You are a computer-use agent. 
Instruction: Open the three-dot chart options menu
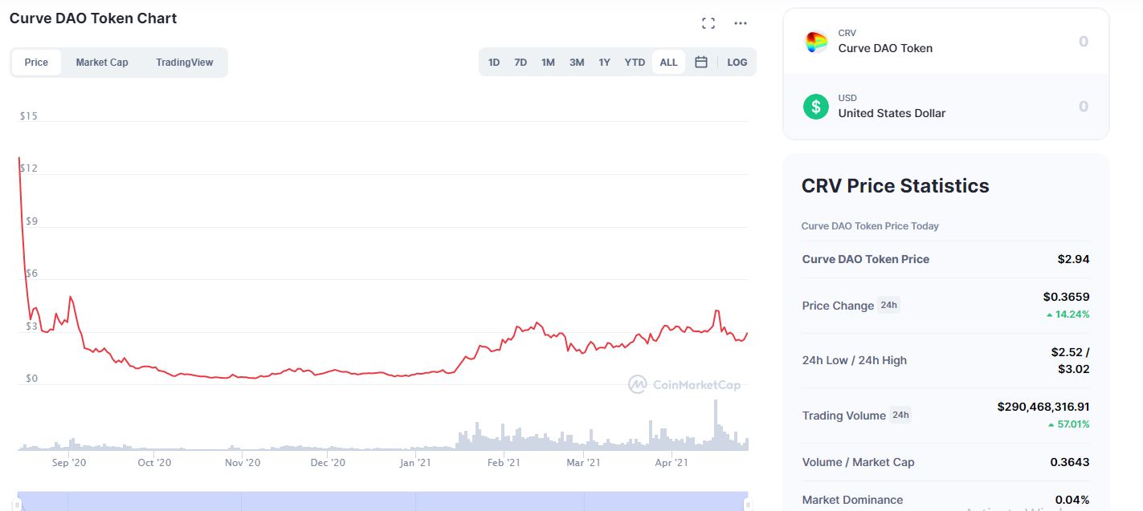coord(741,23)
